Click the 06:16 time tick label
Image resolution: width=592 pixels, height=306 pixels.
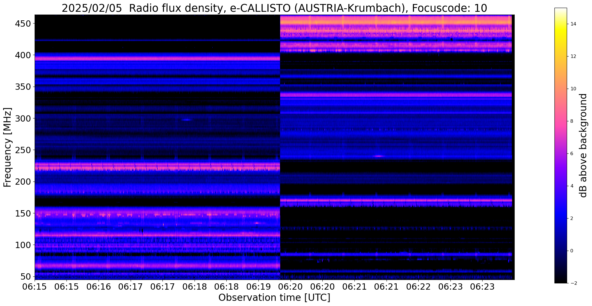point(99,287)
